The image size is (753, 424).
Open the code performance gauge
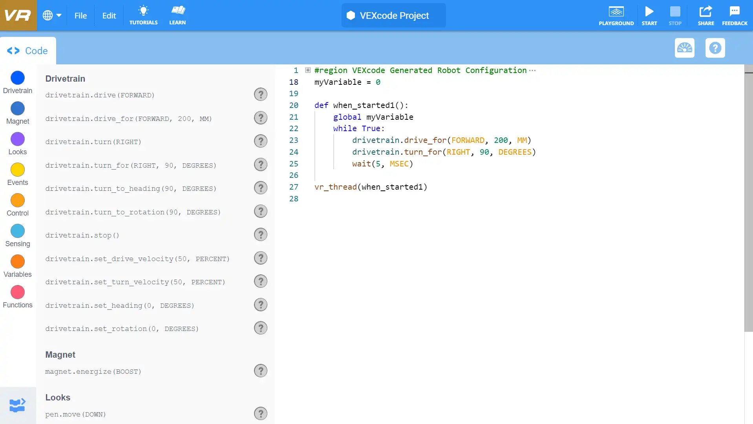[684, 48]
